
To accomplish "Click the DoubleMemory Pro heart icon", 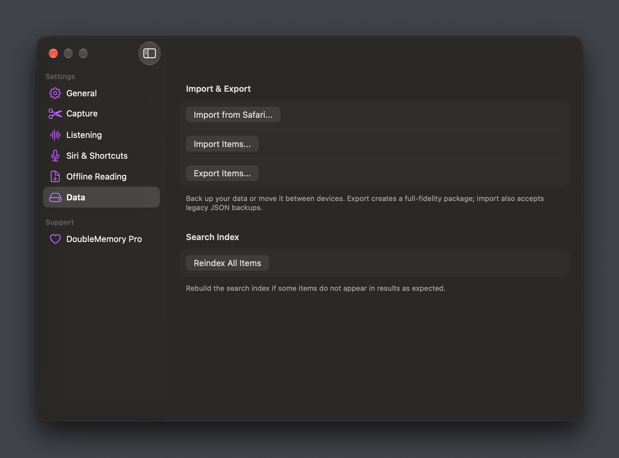I will pos(55,239).
